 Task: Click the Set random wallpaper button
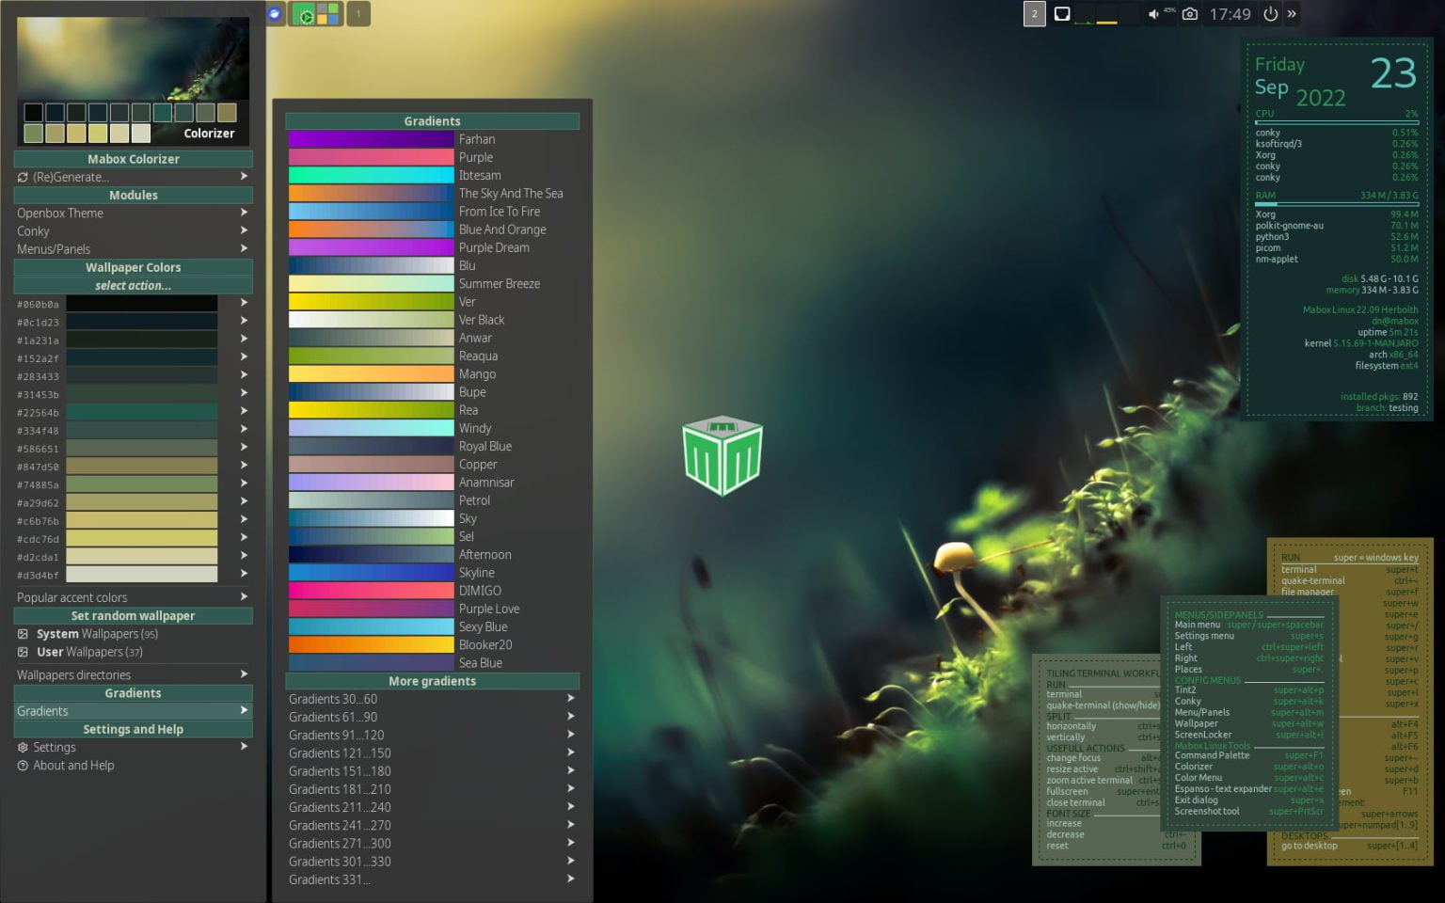click(x=133, y=615)
